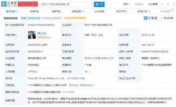Click registration status 在营（开业）企业
Screen dimensions: 176x107
point(94,35)
